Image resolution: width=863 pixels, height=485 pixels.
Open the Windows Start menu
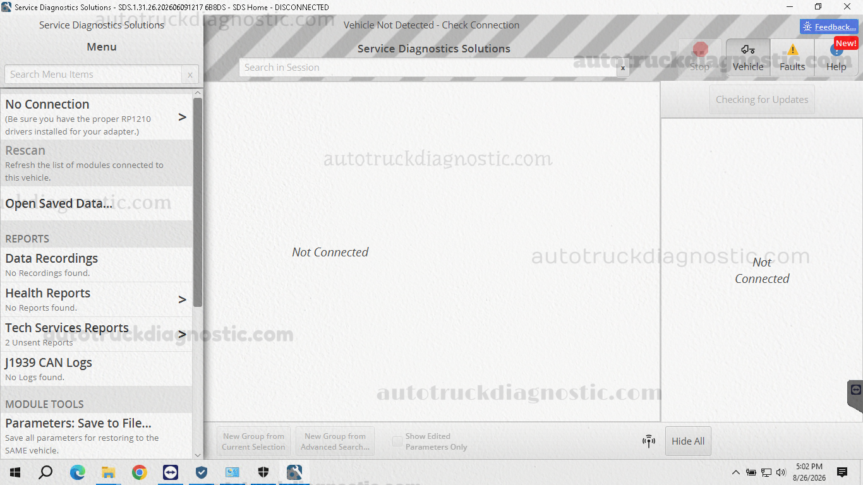pos(15,472)
